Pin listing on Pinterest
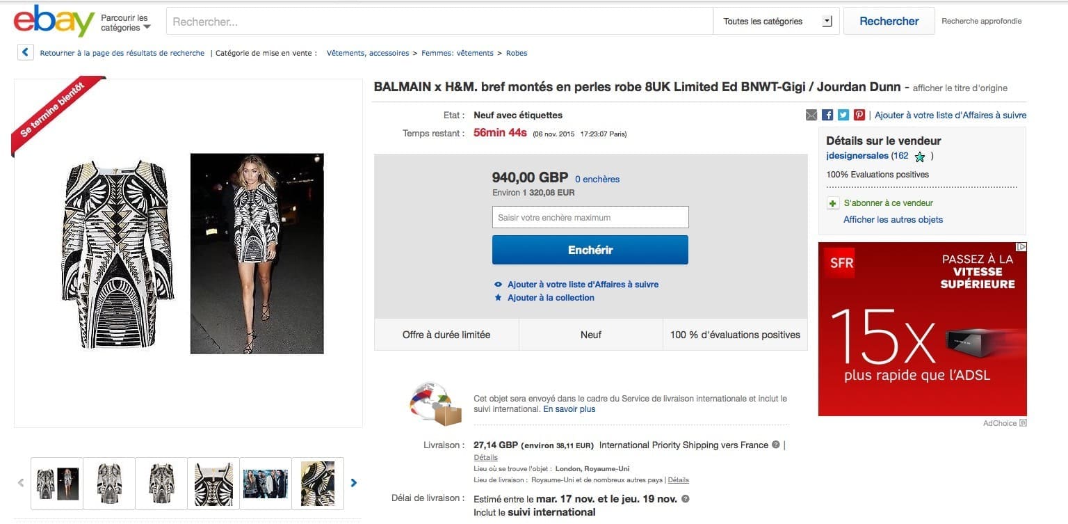The image size is (1068, 524). [859, 116]
